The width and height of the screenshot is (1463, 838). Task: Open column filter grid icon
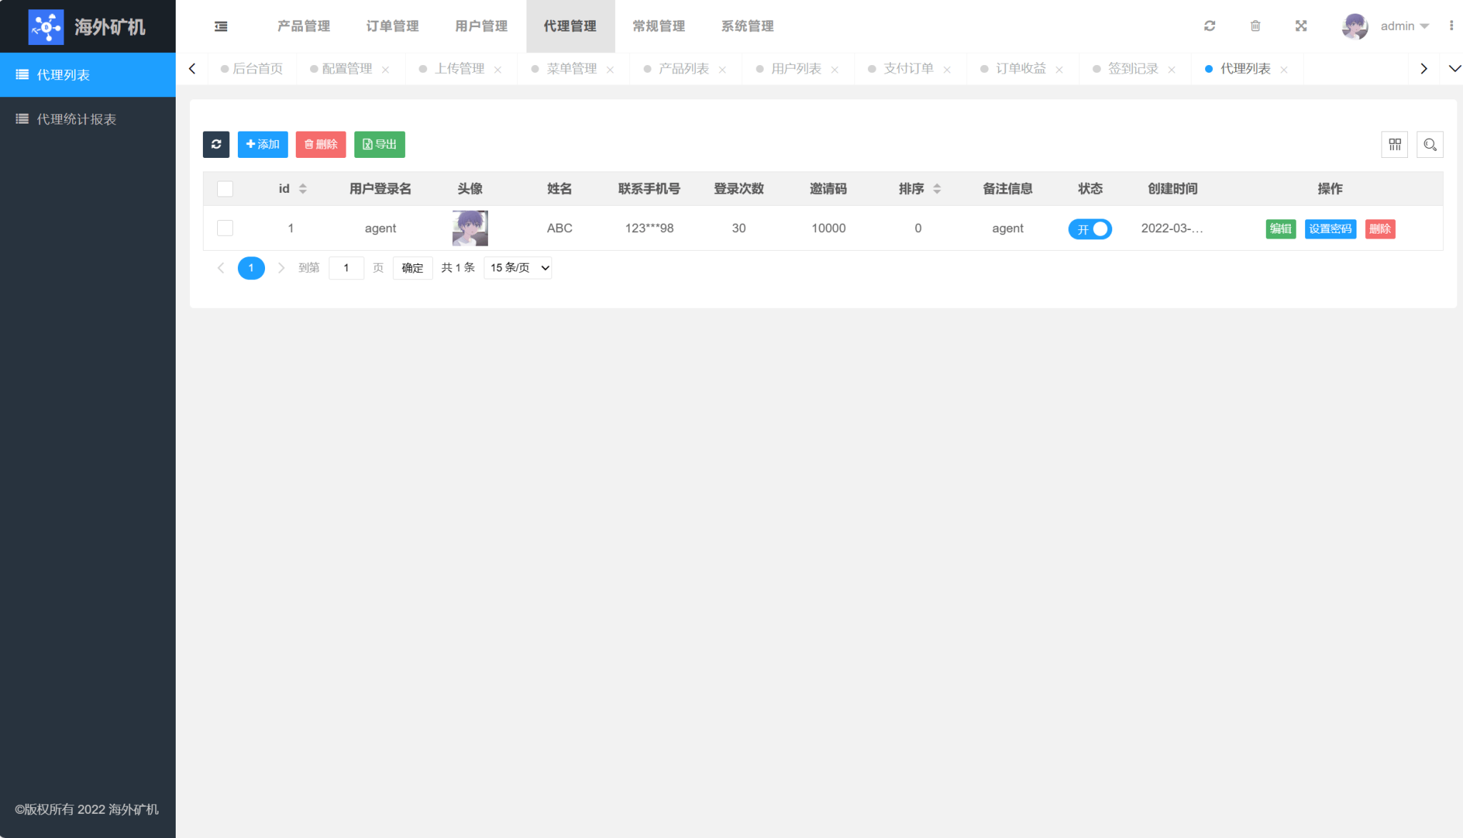pyautogui.click(x=1394, y=144)
